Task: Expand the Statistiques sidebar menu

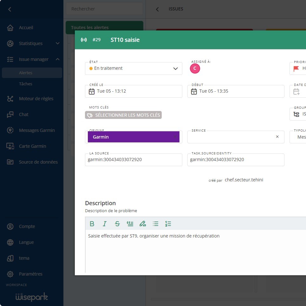Action: [57, 43]
